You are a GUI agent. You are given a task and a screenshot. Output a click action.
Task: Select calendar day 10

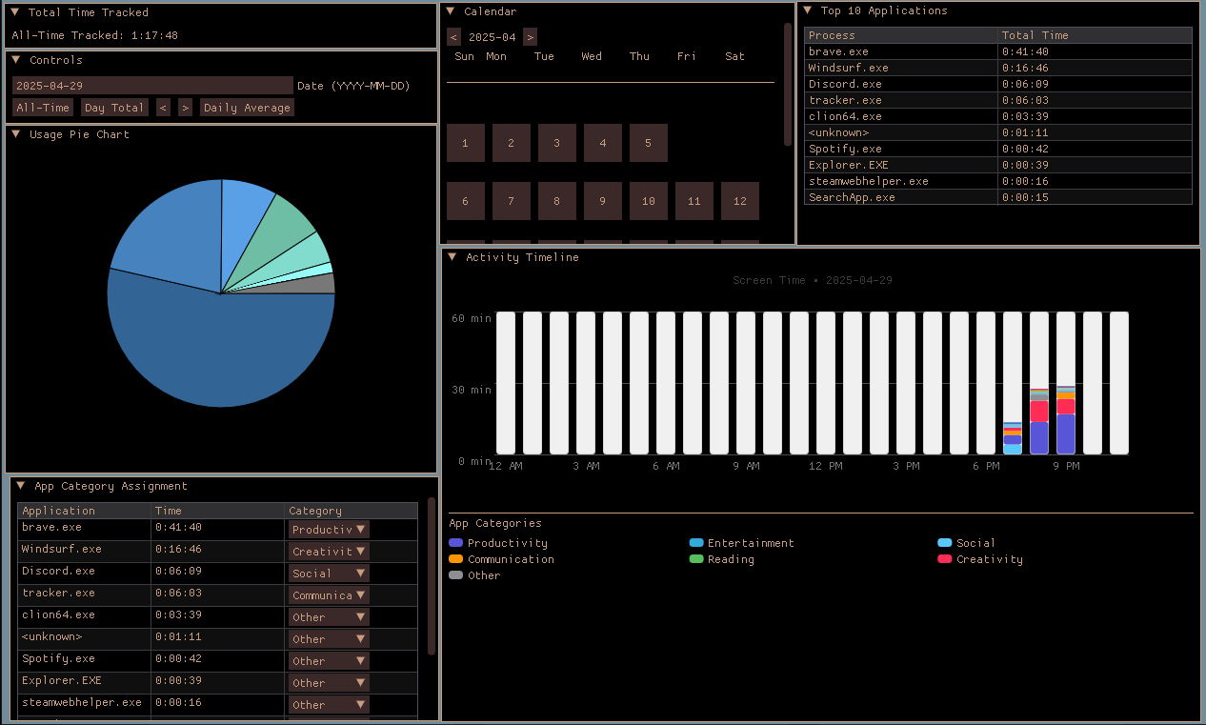coord(649,201)
